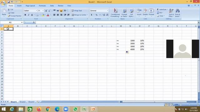This screenshot has height=112, width=200.
Task: Increase font size with Grow Font
Action: (46, 11)
